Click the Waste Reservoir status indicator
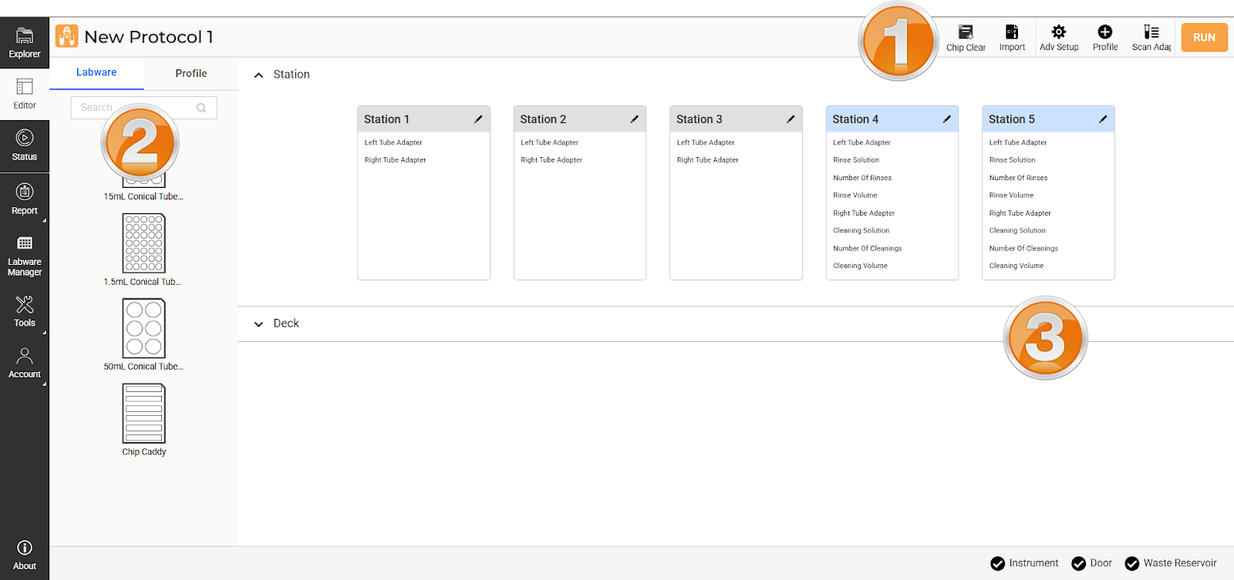 point(1131,564)
